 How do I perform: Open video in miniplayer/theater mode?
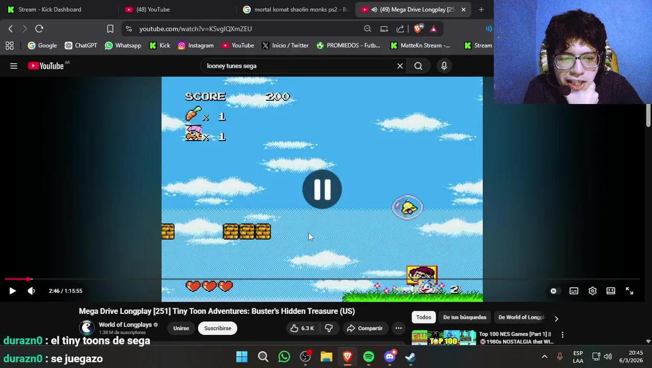611,291
